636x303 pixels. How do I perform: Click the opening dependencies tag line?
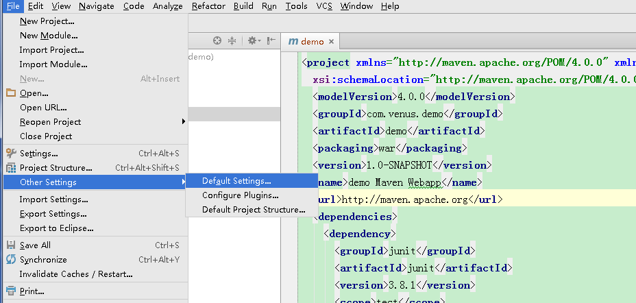click(355, 217)
